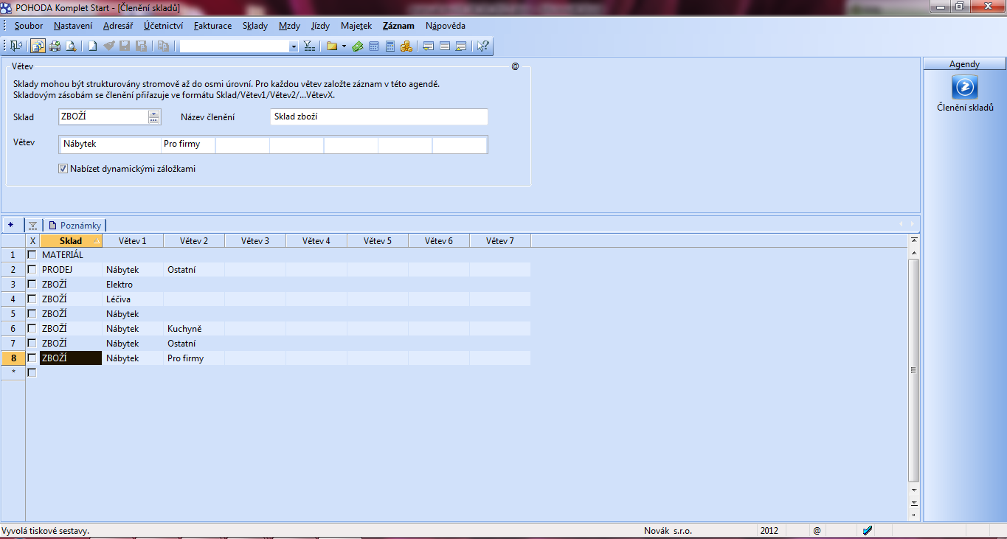Viewport: 1007px width, 539px height.
Task: Click the vertical scrollbar thumb of table
Action: pos(914,369)
